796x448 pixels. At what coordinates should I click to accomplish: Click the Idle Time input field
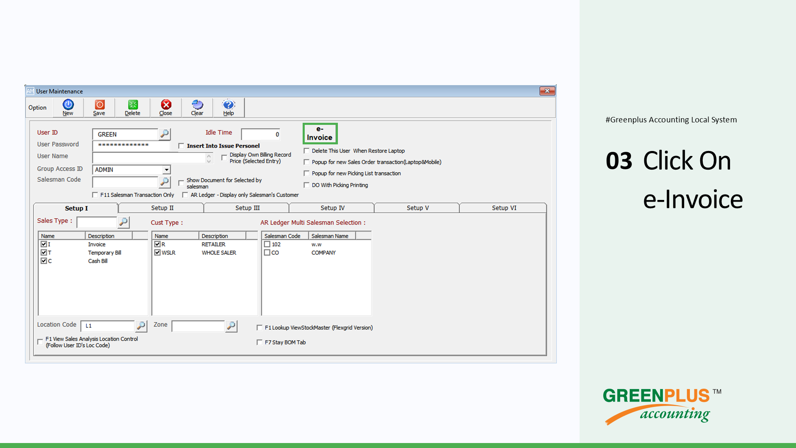point(261,134)
